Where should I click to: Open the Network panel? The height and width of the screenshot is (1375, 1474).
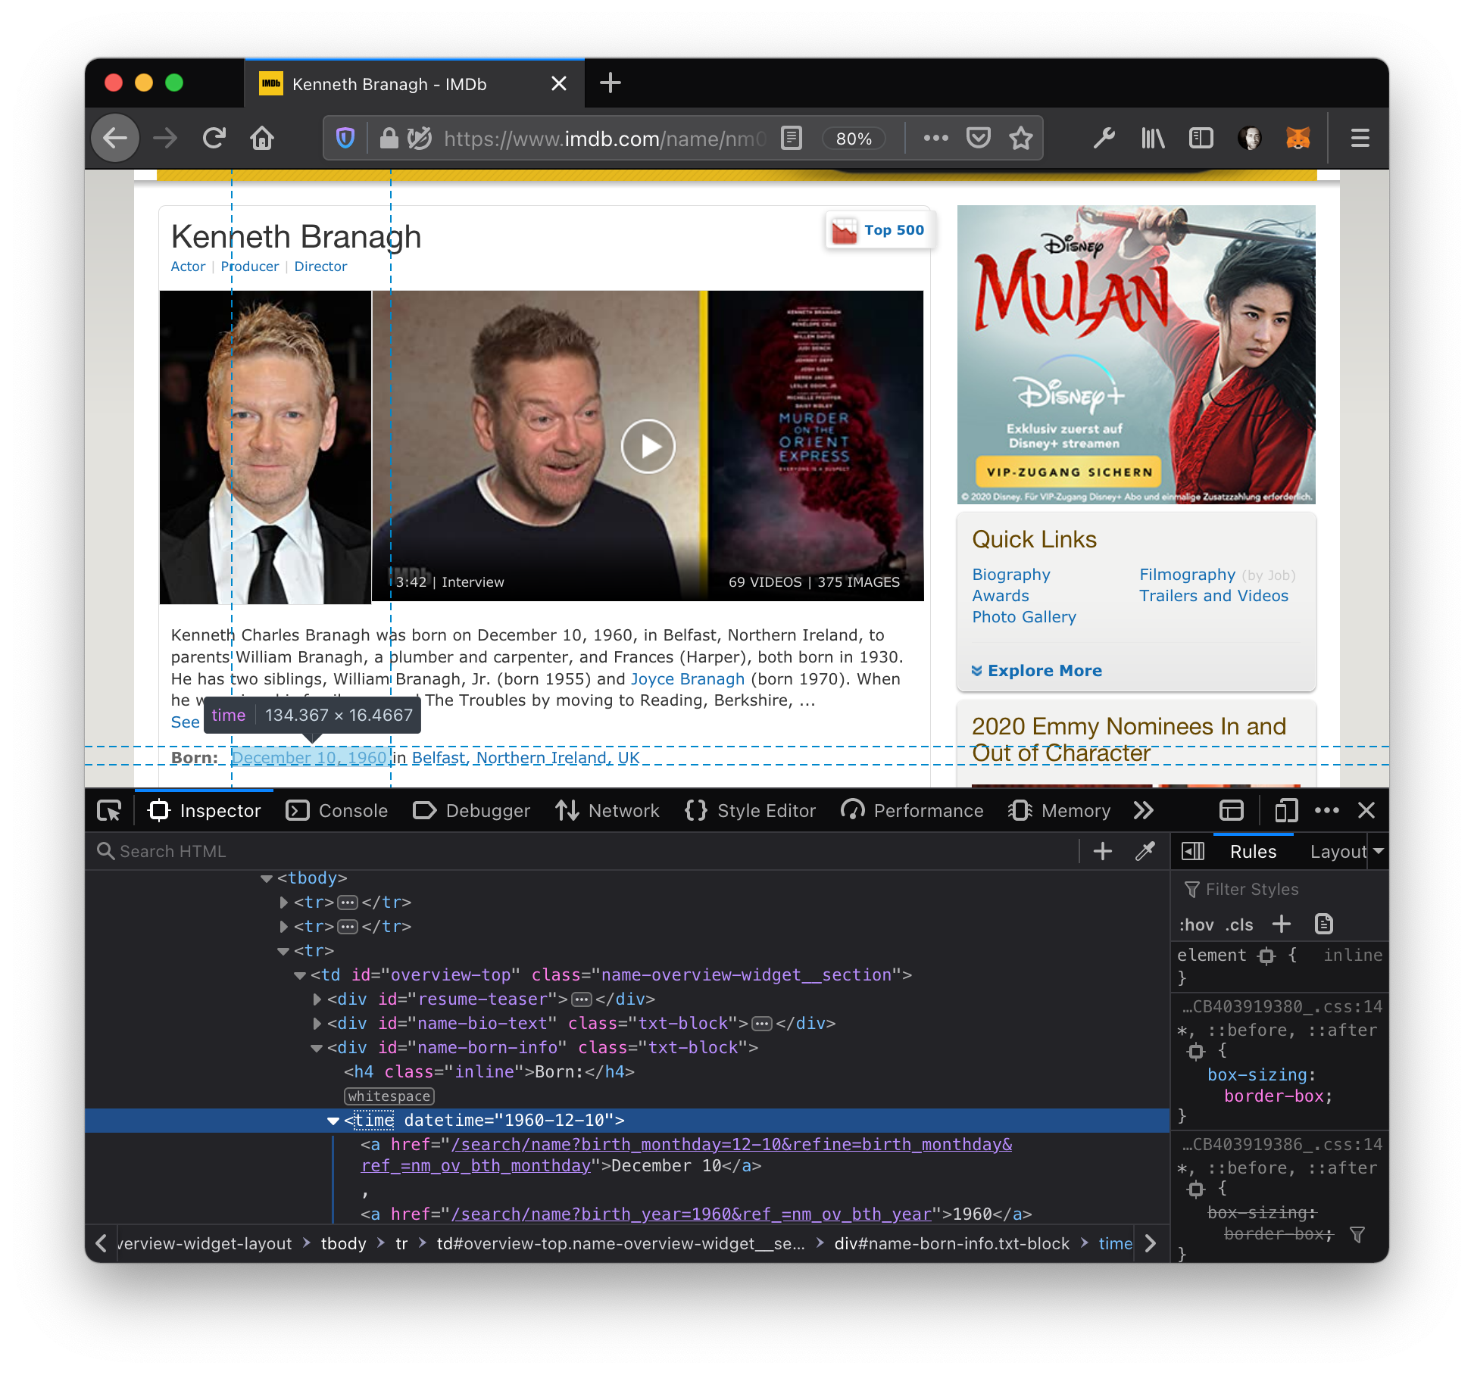pyautogui.click(x=620, y=812)
